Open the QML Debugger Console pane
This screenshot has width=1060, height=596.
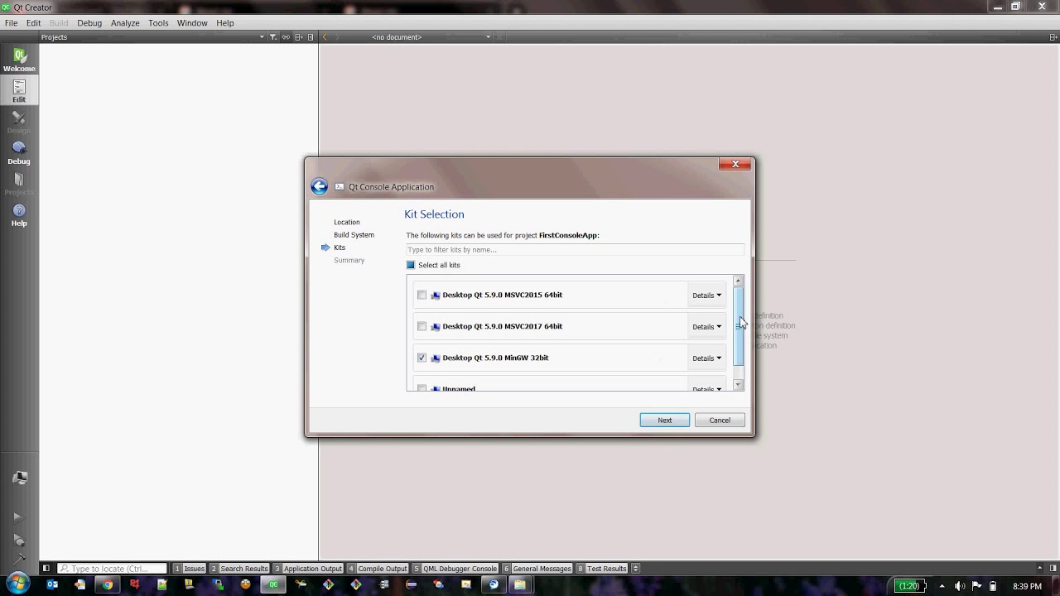[455, 569]
